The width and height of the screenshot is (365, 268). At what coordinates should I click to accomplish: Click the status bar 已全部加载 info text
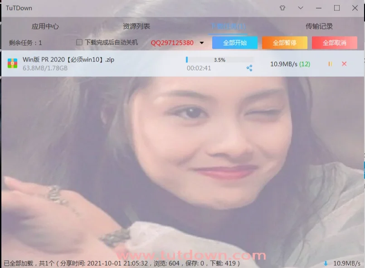pyautogui.click(x=122, y=263)
